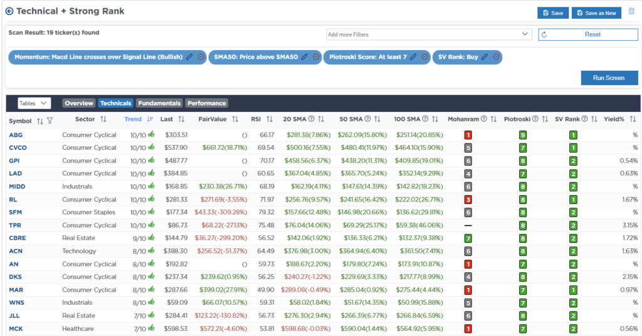Open the Symbol column filter funnel
The height and width of the screenshot is (336, 642).
[x=50, y=121]
